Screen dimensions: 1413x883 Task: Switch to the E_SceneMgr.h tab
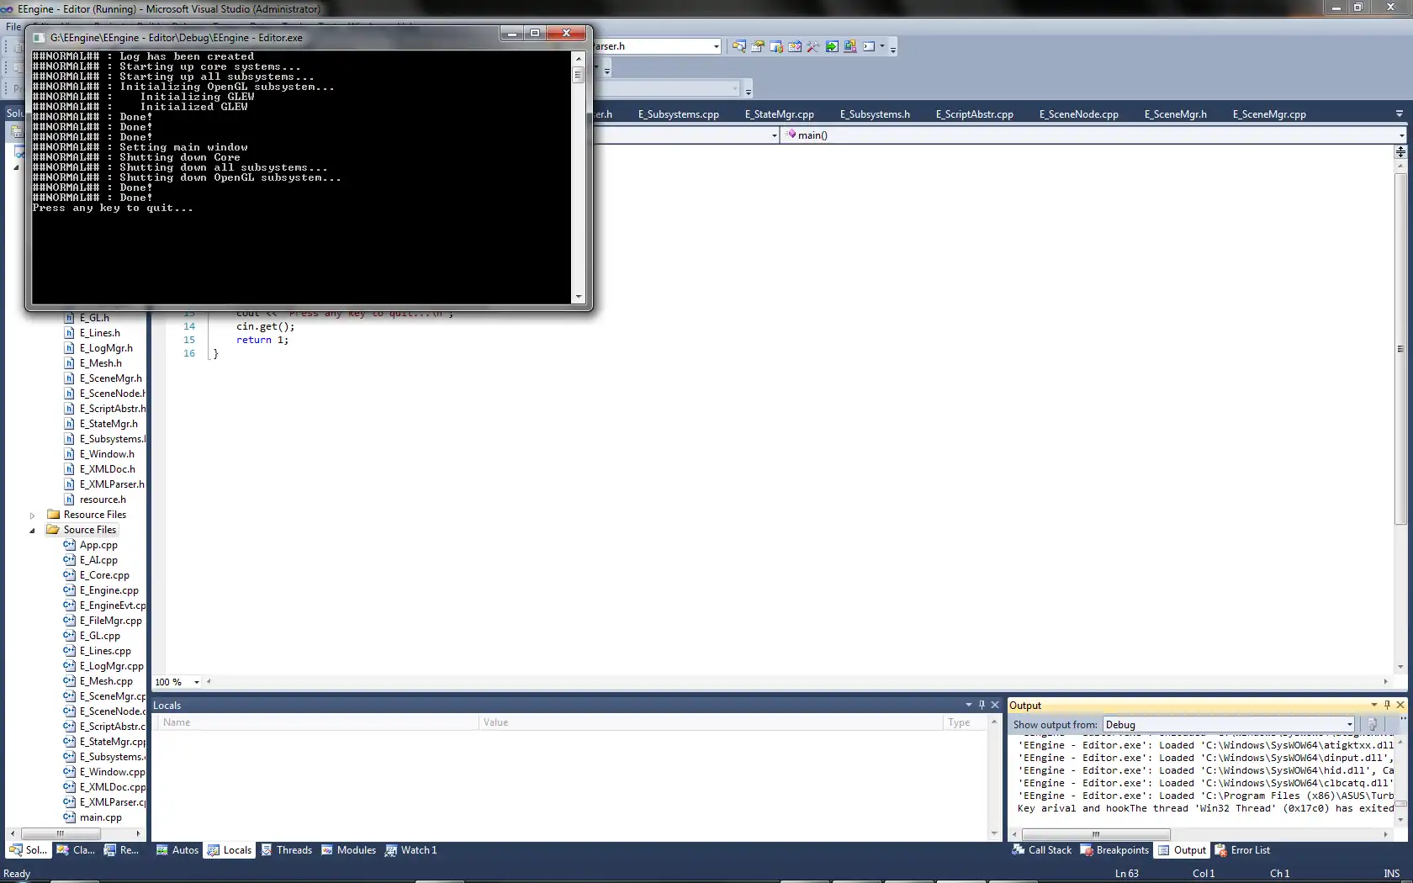click(x=1175, y=114)
